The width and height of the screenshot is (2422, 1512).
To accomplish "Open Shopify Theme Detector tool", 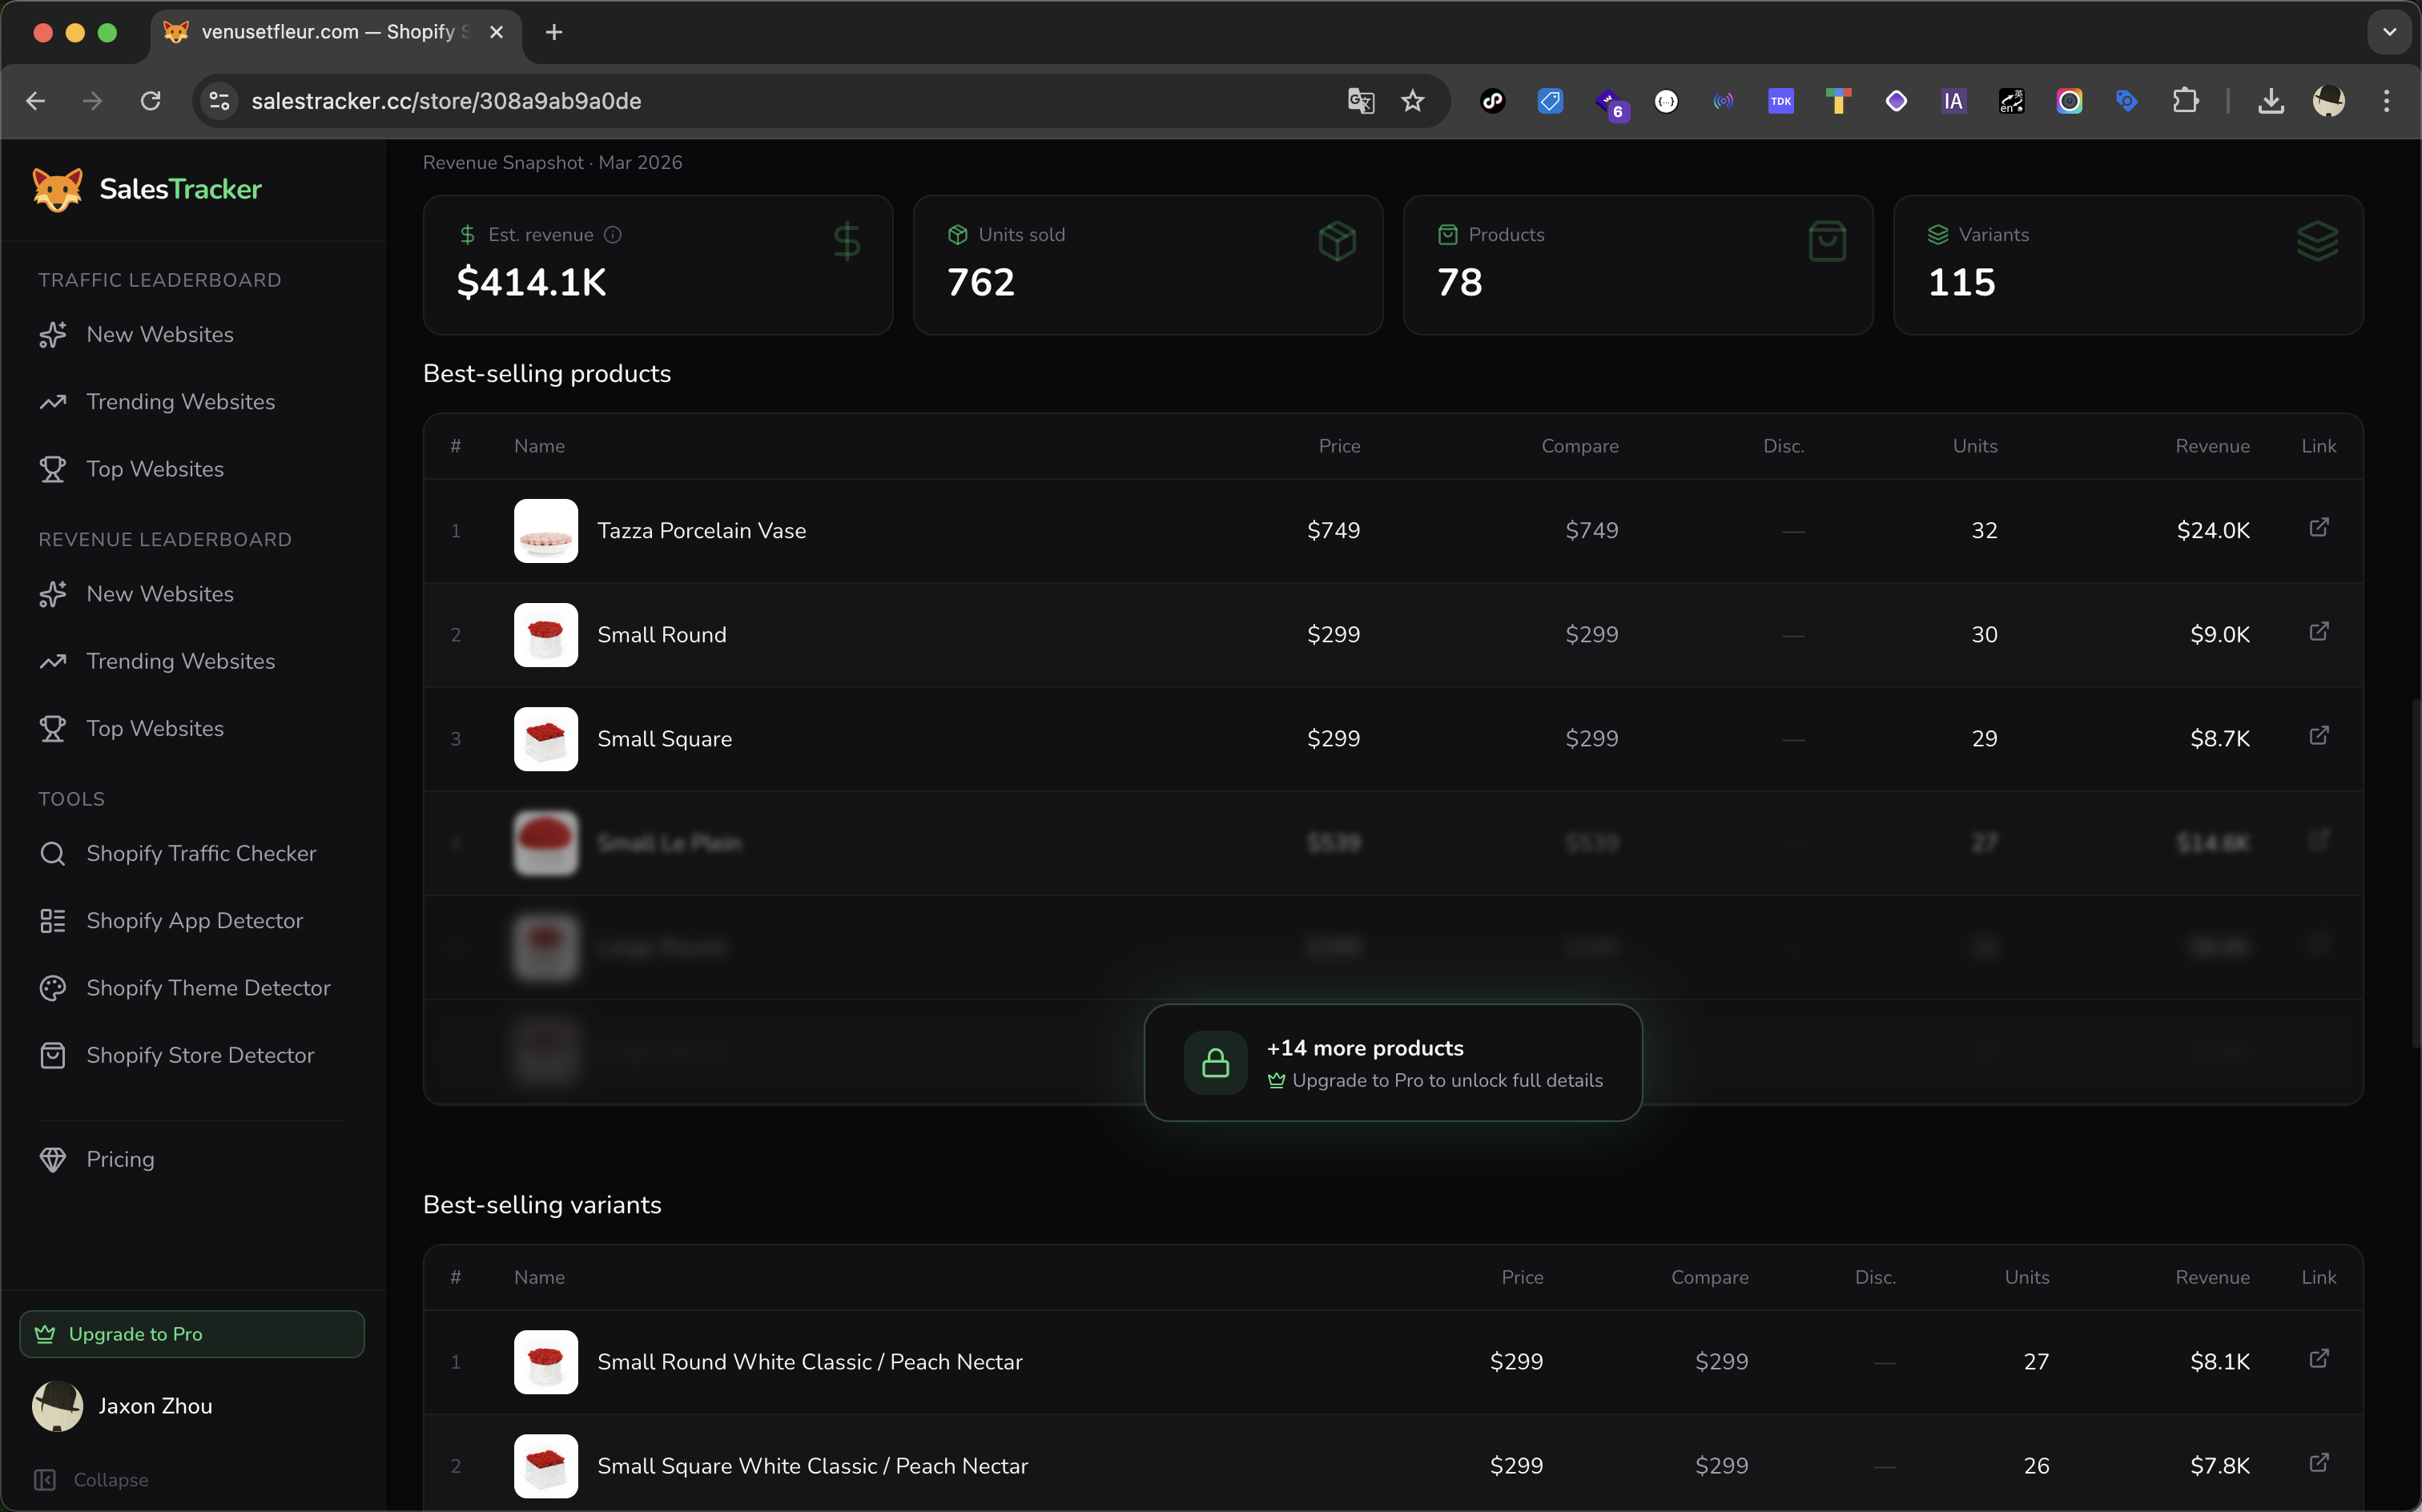I will click(192, 988).
